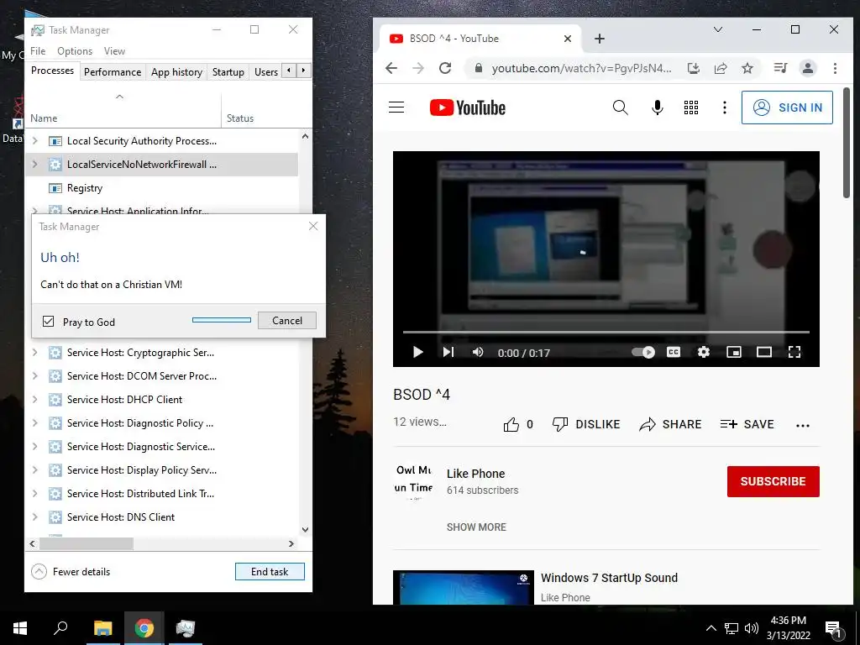Viewport: 860px width, 645px height.
Task: Open YouTube apps grid icon
Action: (x=691, y=107)
